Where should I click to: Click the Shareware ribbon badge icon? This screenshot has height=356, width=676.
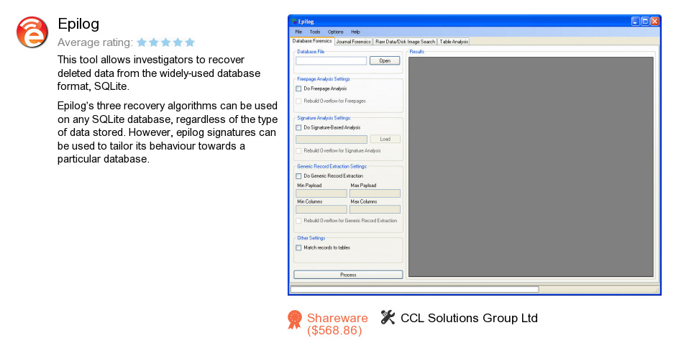295,320
